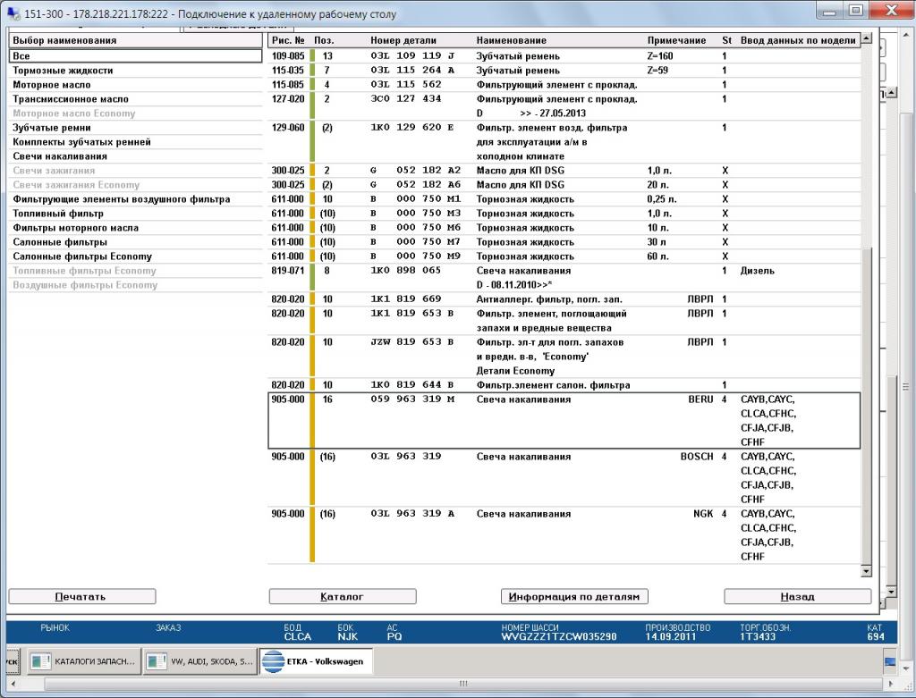Click the Печатать button
Screen dimensions: 916x698
coord(82,596)
